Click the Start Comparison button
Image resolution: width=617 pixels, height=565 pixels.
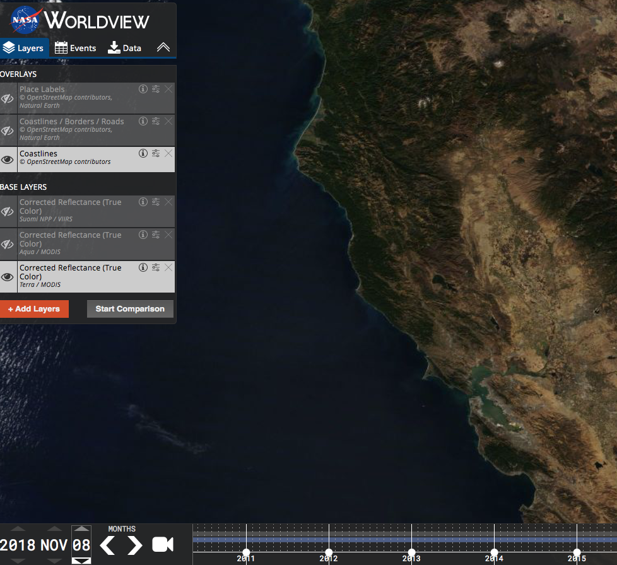coord(130,309)
